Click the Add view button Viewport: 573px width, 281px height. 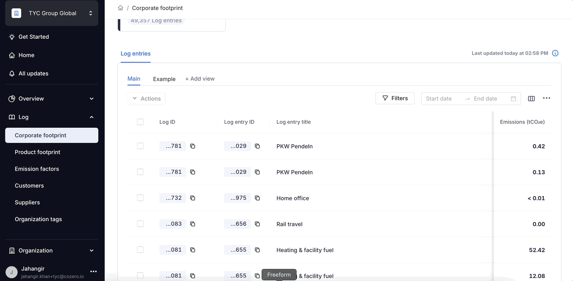tap(200, 79)
